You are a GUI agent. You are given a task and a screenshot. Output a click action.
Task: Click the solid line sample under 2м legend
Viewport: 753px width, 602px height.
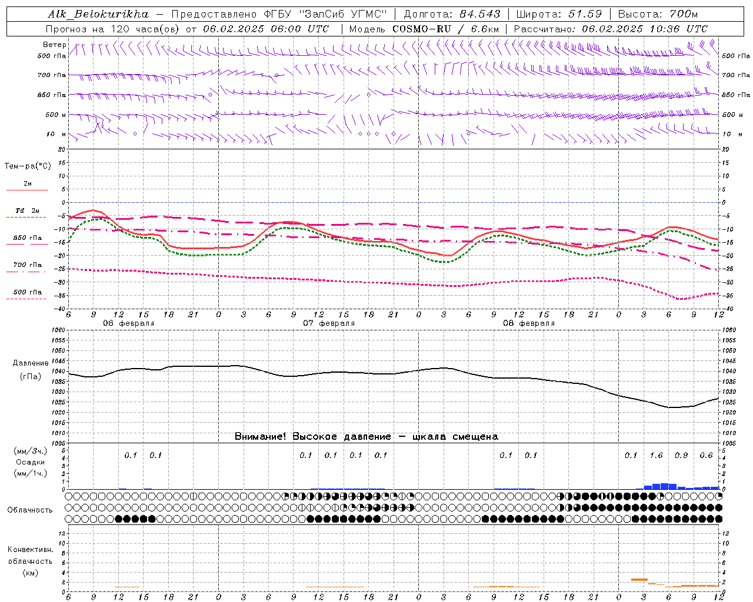[27, 190]
